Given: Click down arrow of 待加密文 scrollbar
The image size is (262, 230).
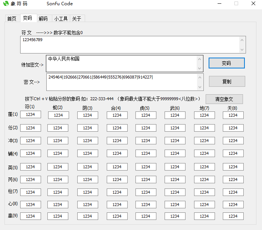Looking at the screenshot, I should coord(199,68).
